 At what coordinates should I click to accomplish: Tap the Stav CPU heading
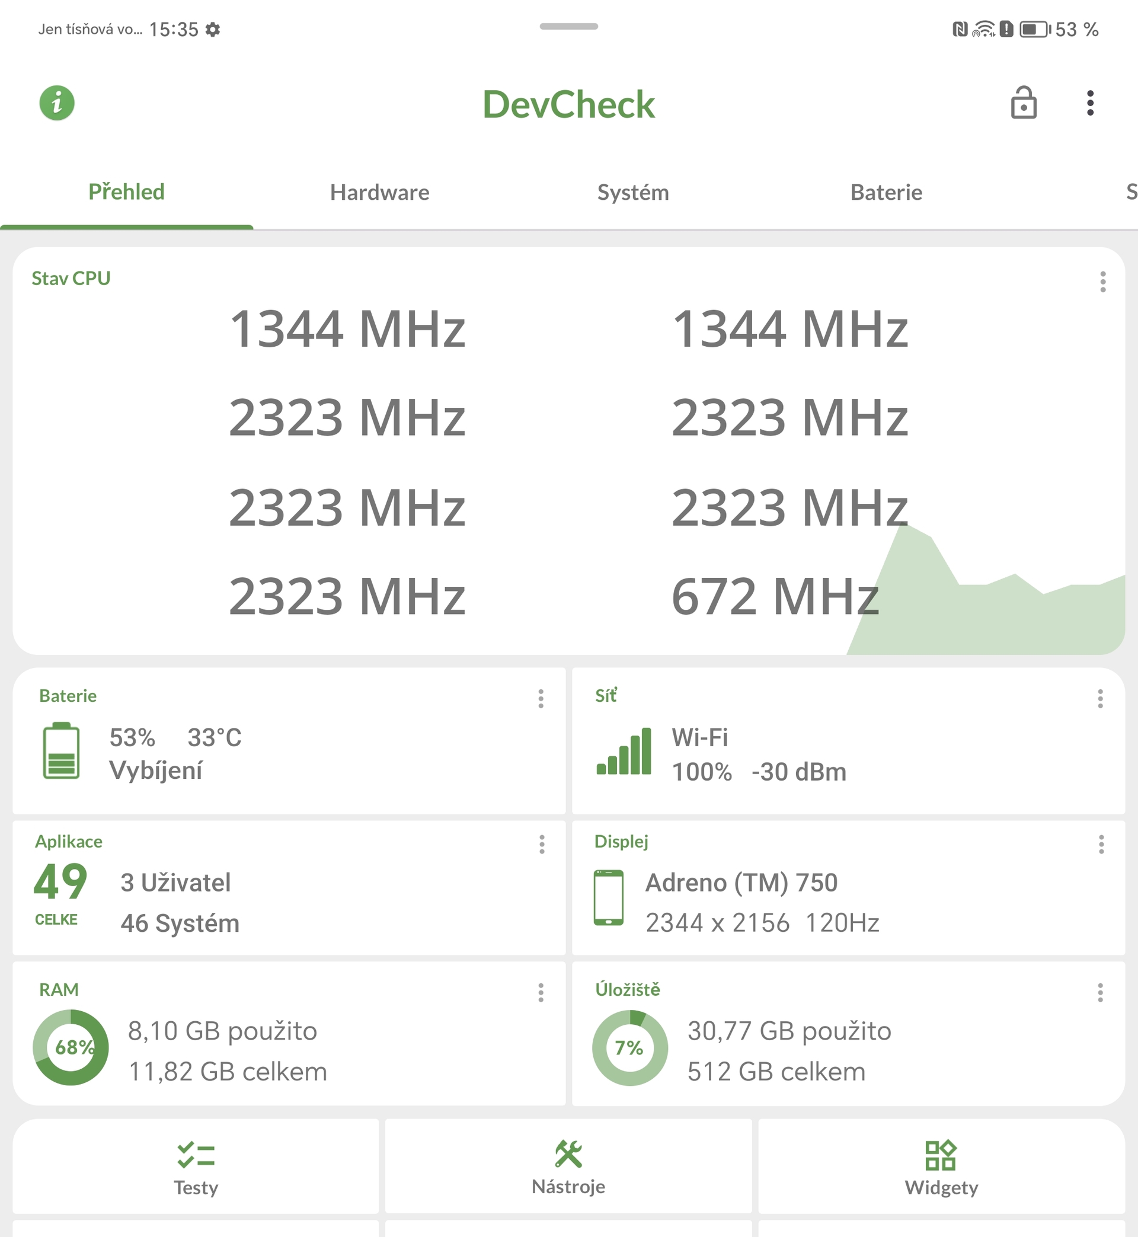[x=71, y=279]
